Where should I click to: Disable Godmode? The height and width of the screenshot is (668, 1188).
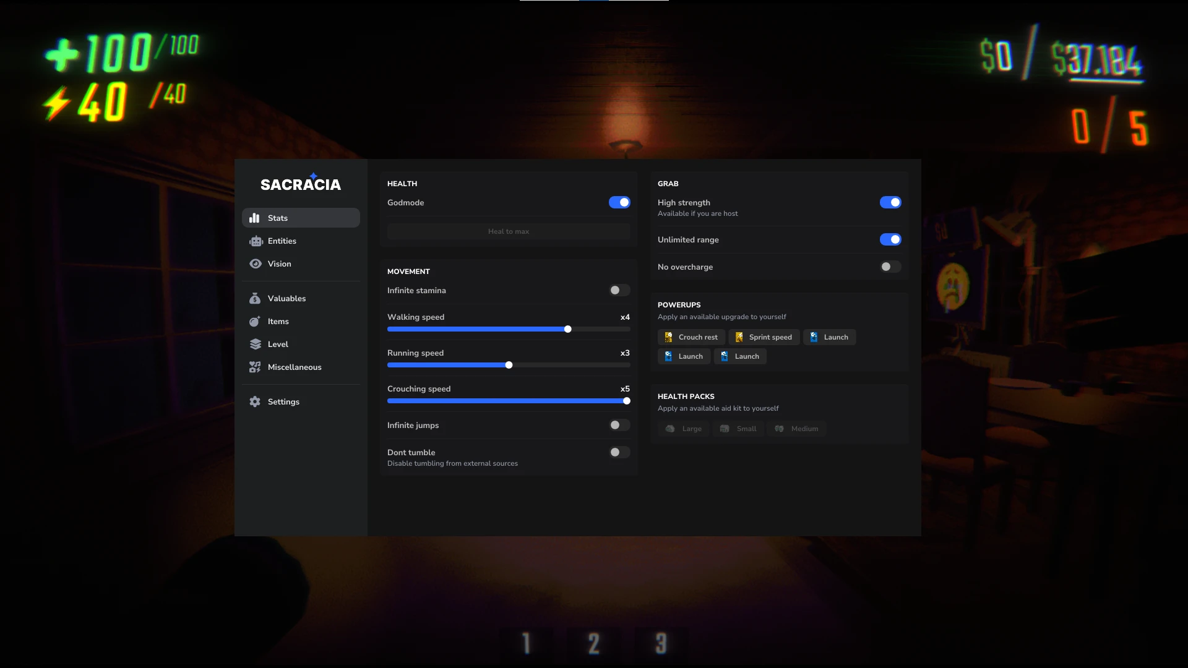pyautogui.click(x=619, y=202)
